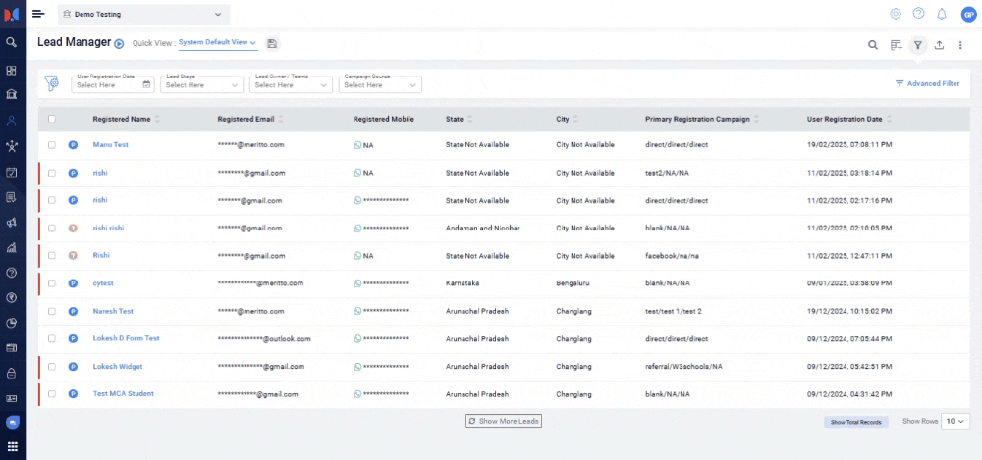Open the GP user profile avatar
Screen dimensions: 982x460
pos(969,14)
